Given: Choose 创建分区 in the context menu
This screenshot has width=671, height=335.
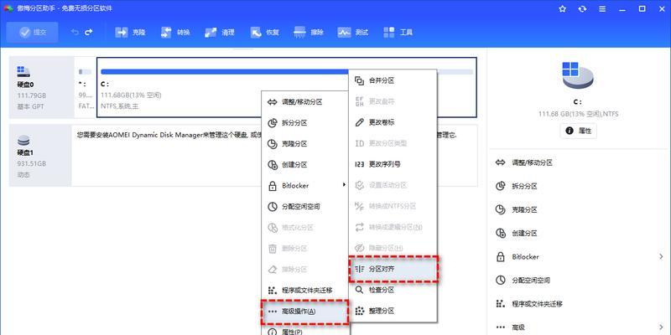Looking at the screenshot, I should tap(304, 165).
